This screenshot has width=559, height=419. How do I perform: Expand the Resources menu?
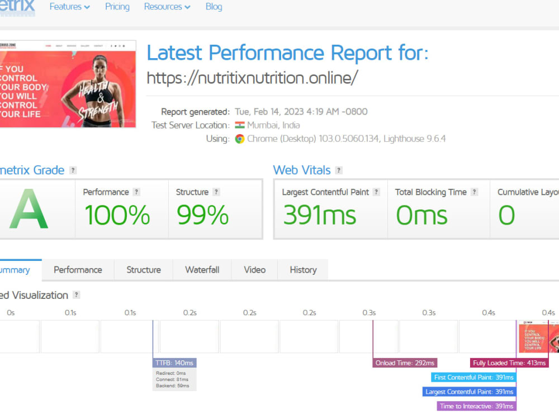click(x=167, y=7)
